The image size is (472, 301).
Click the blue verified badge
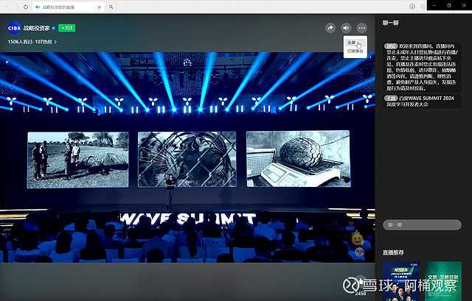click(x=54, y=28)
